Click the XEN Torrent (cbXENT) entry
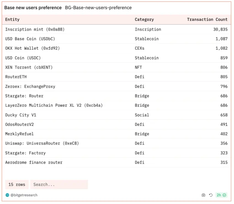 click(x=29, y=67)
